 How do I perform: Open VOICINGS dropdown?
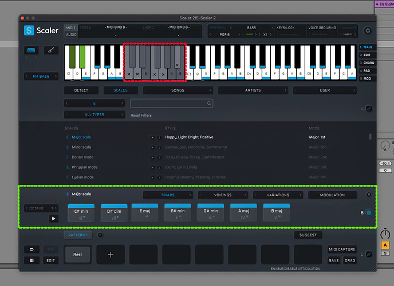(x=223, y=195)
